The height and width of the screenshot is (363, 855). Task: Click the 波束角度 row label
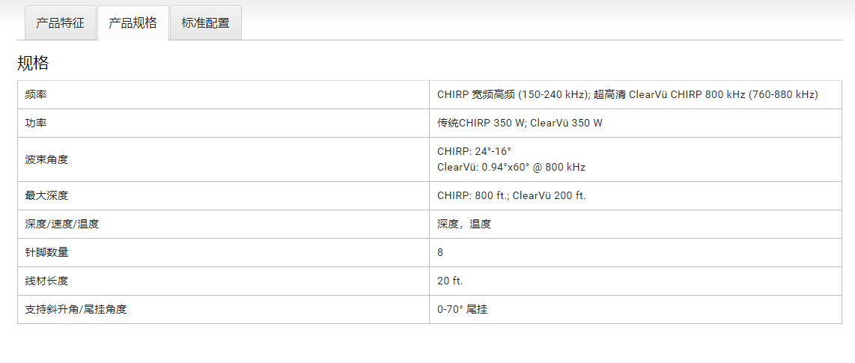(x=46, y=159)
